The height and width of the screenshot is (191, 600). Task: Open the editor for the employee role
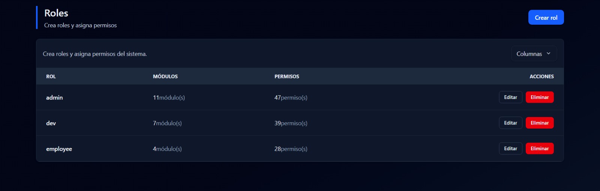(510, 148)
